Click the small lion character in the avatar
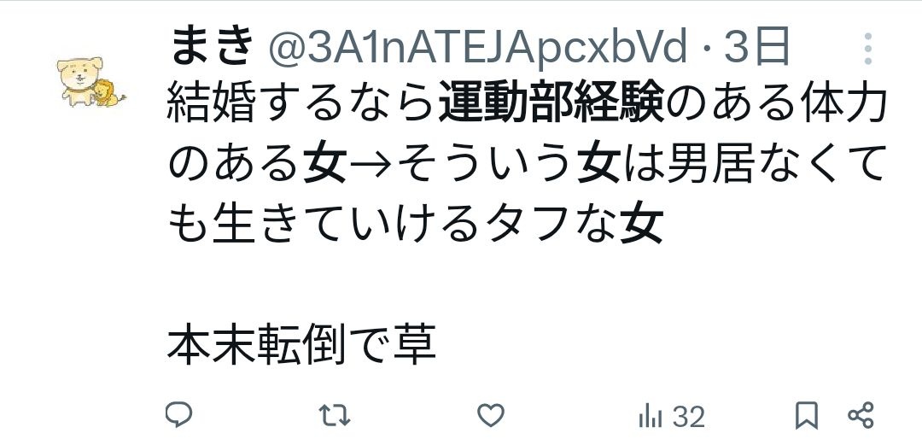This screenshot has height=439, width=922. (109, 93)
